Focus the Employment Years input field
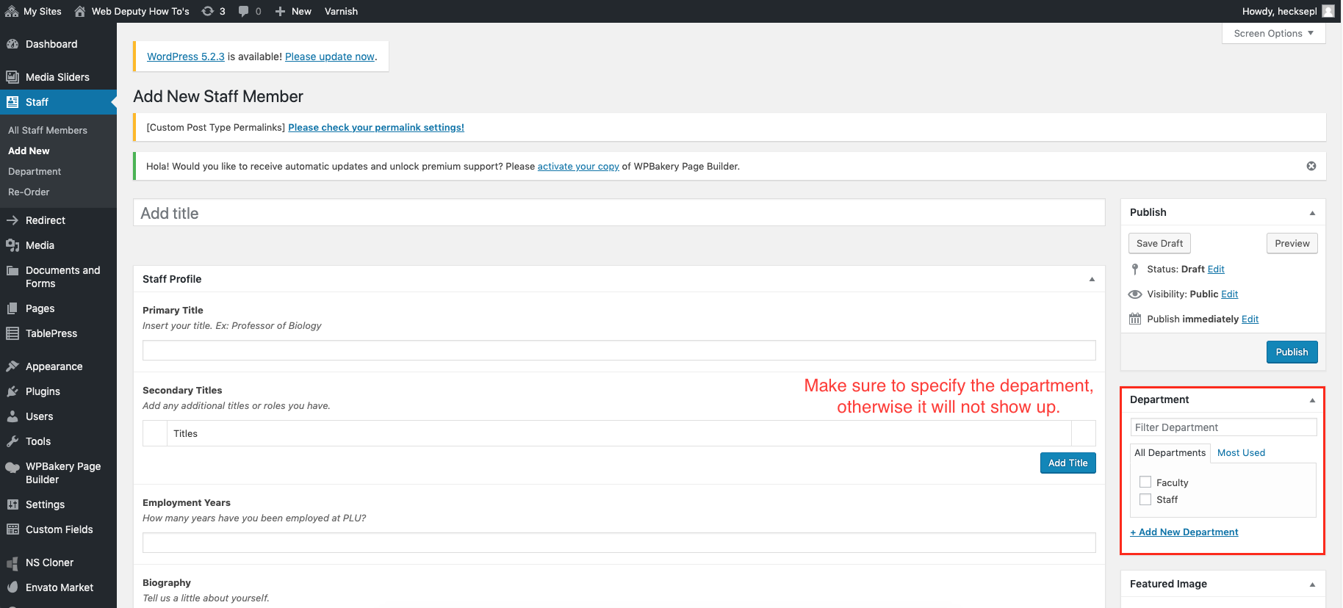This screenshot has height=608, width=1343. 619,543
